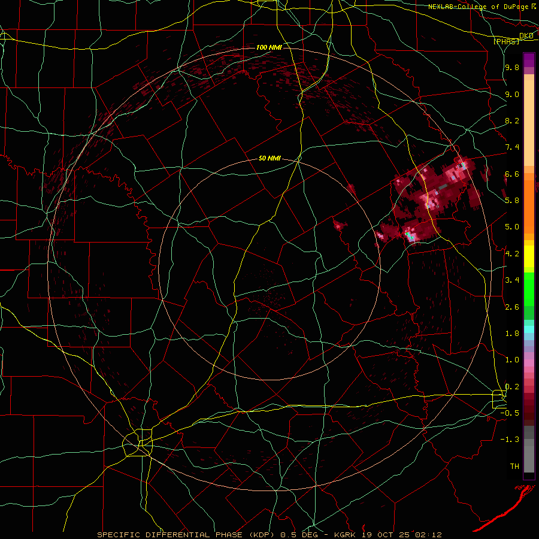Click the 7.4 scale value

coord(512,147)
